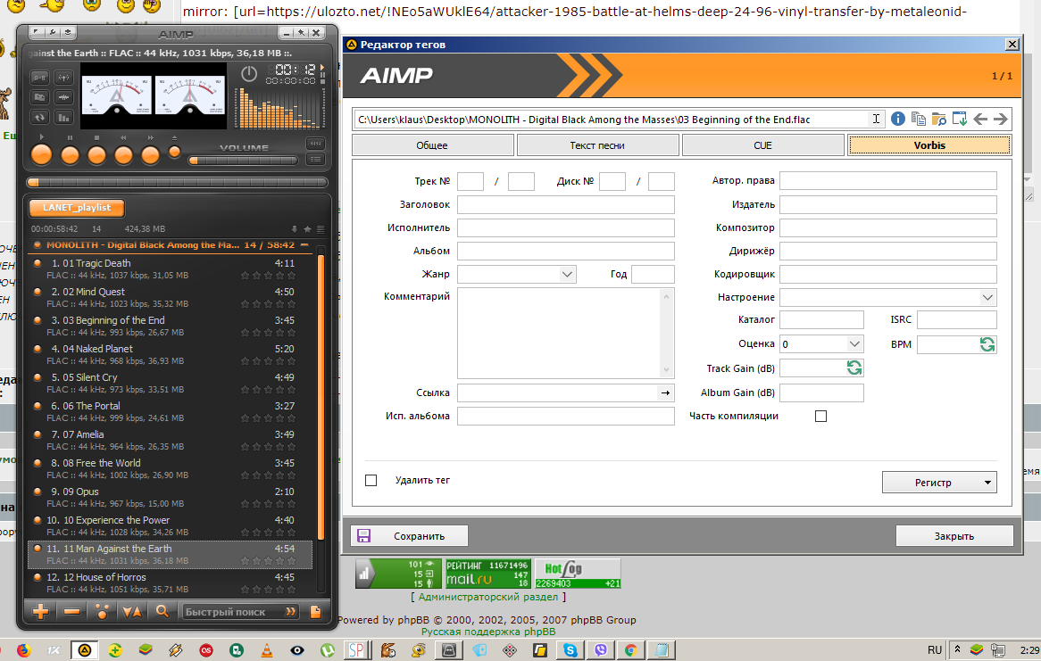This screenshot has width=1041, height=661.
Task: Open playlist sort options button
Action: [x=132, y=611]
